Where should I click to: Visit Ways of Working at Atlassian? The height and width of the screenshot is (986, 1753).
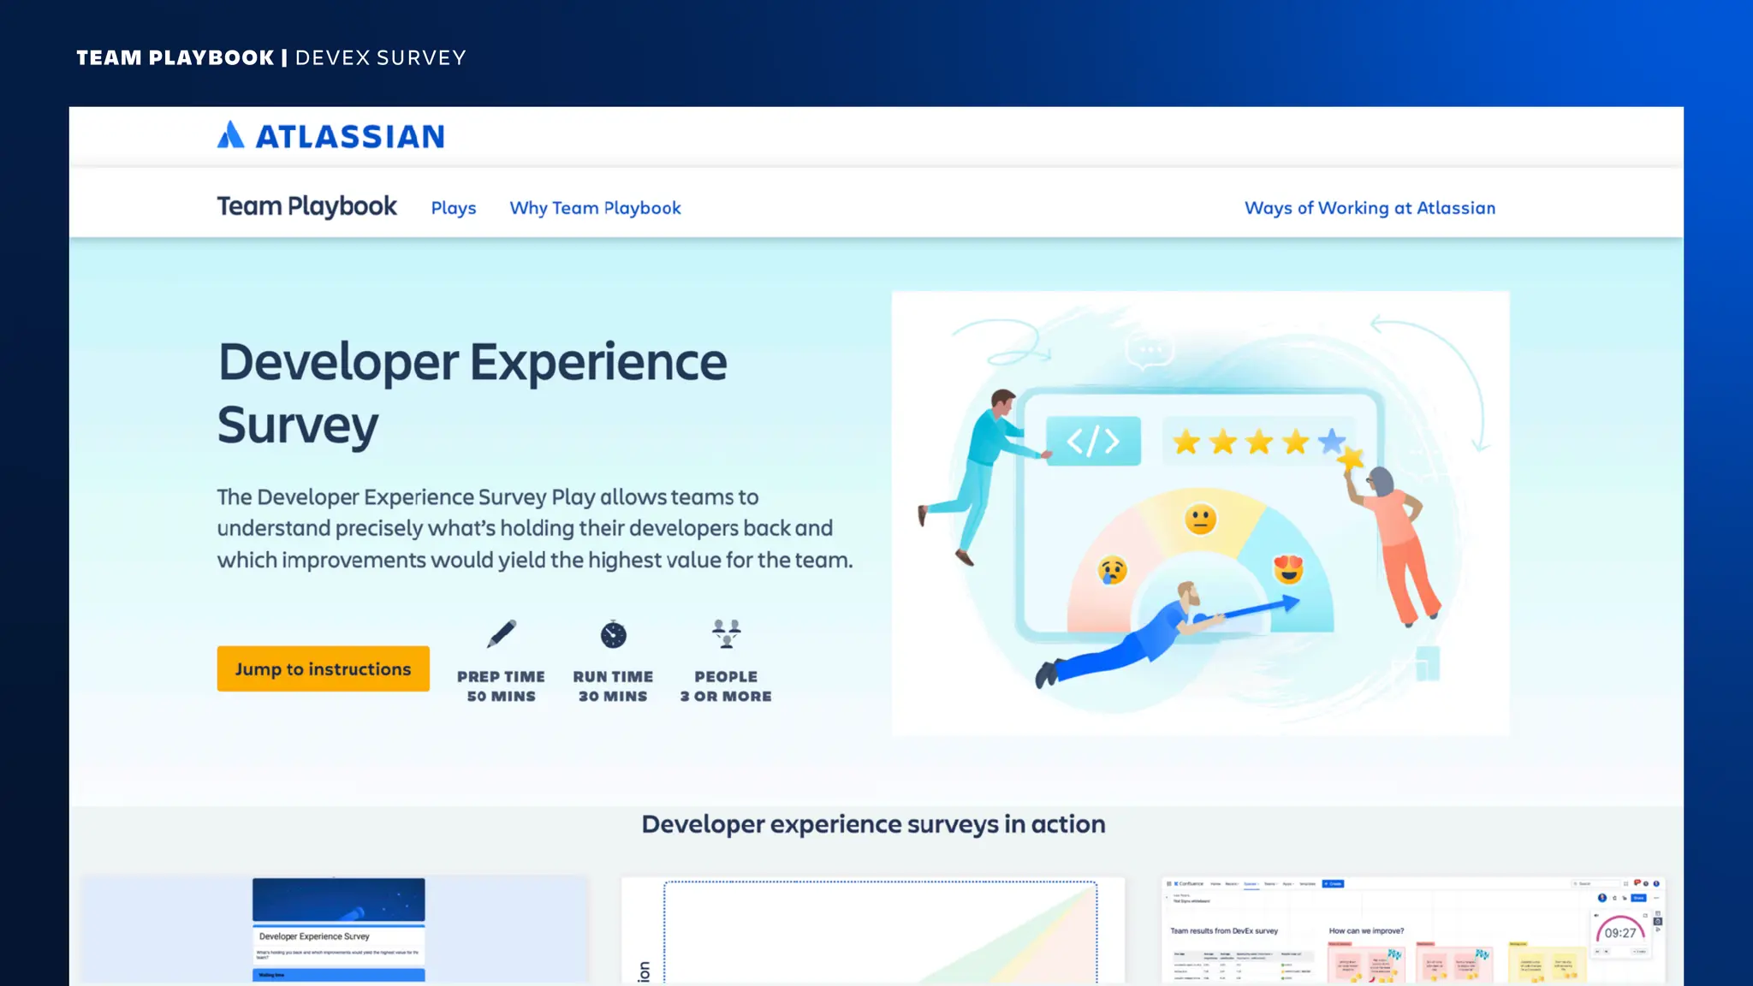pyautogui.click(x=1370, y=208)
